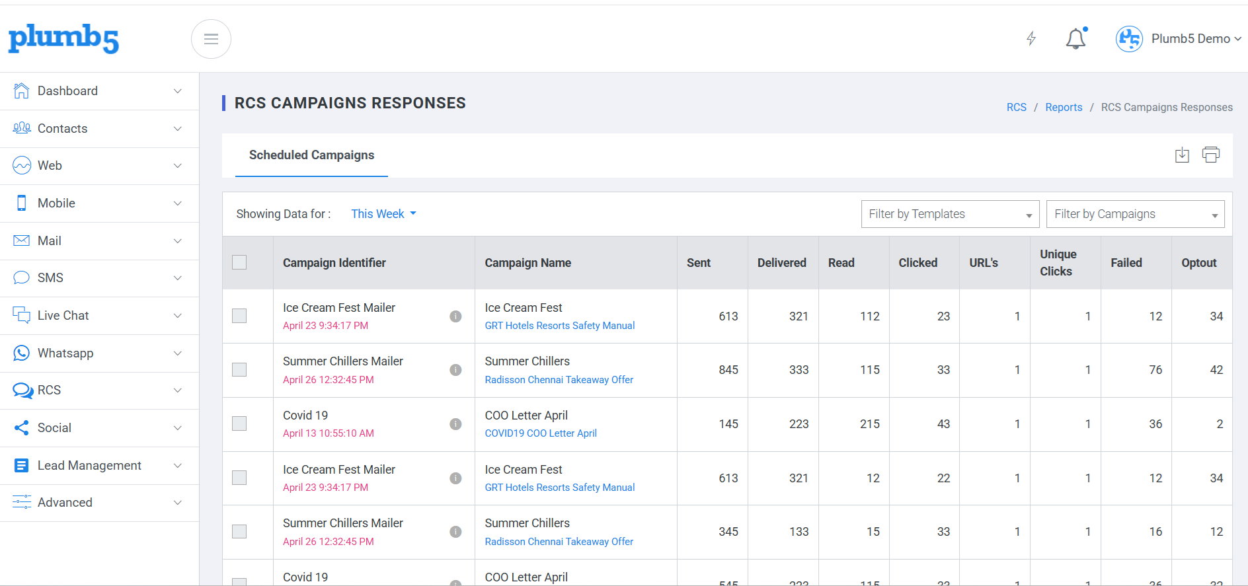Check second Summer Chillers Mailer checkbox
The height and width of the screenshot is (586, 1248).
click(239, 532)
